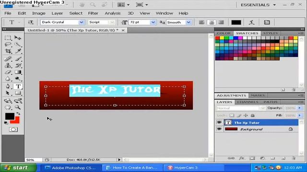
Task: Open the Filter menu
Action: (93, 13)
